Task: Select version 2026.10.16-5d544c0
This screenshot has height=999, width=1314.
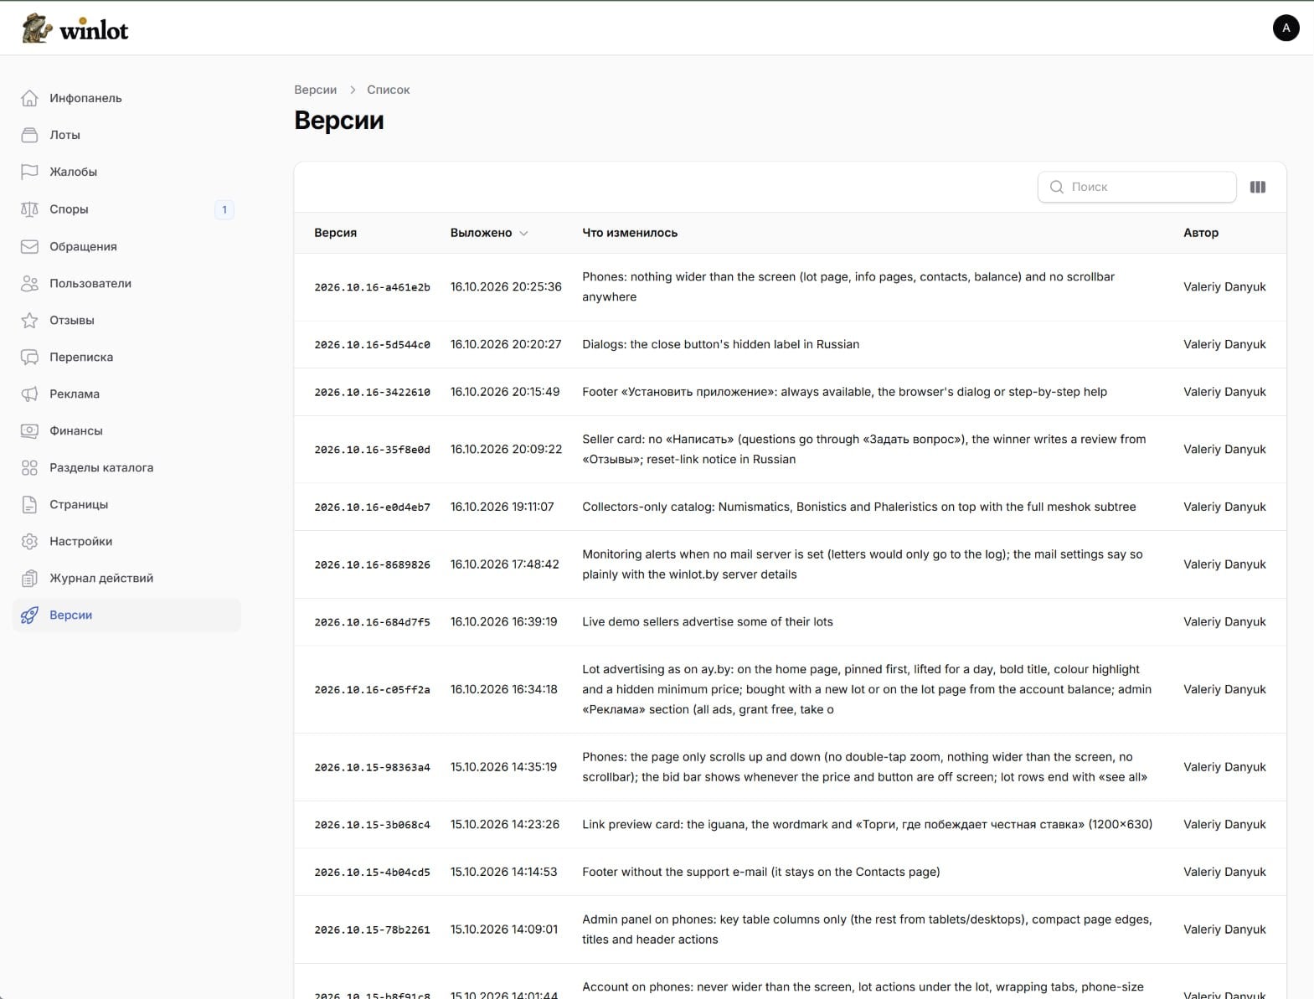Action: [x=372, y=344]
